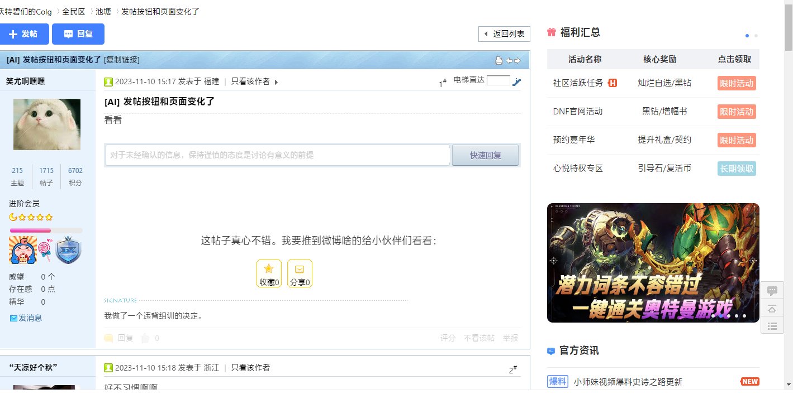
Task: Click the red NEW badge
Action: [x=749, y=382]
